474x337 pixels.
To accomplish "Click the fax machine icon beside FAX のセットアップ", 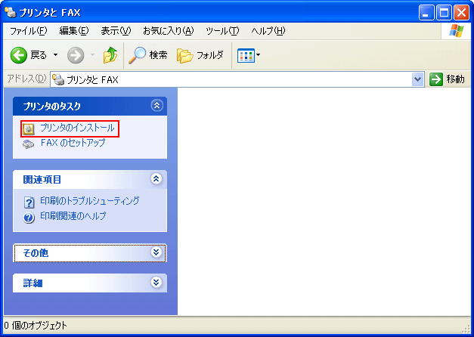I will [x=29, y=144].
